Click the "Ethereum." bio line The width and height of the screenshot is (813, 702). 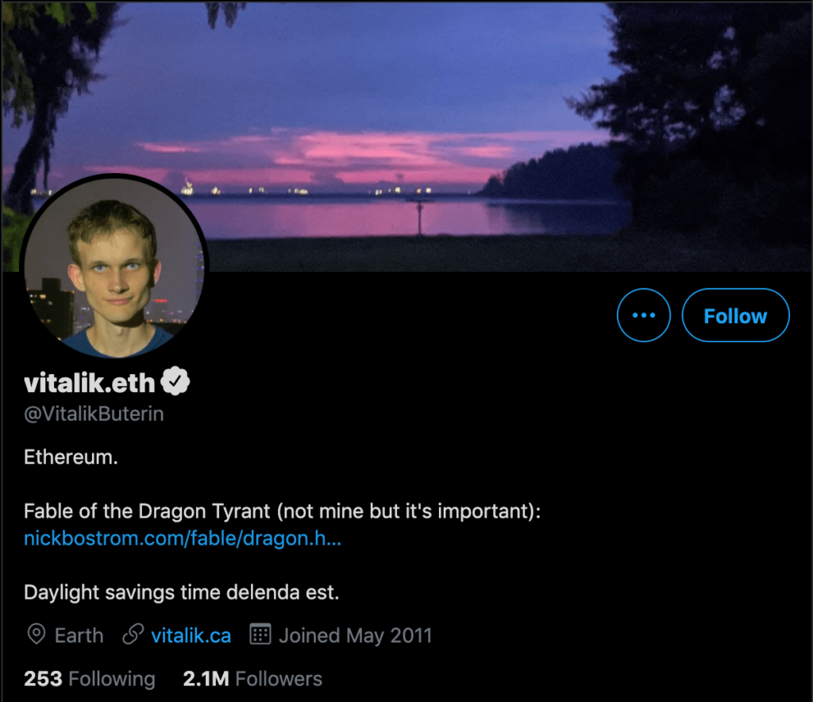point(71,458)
